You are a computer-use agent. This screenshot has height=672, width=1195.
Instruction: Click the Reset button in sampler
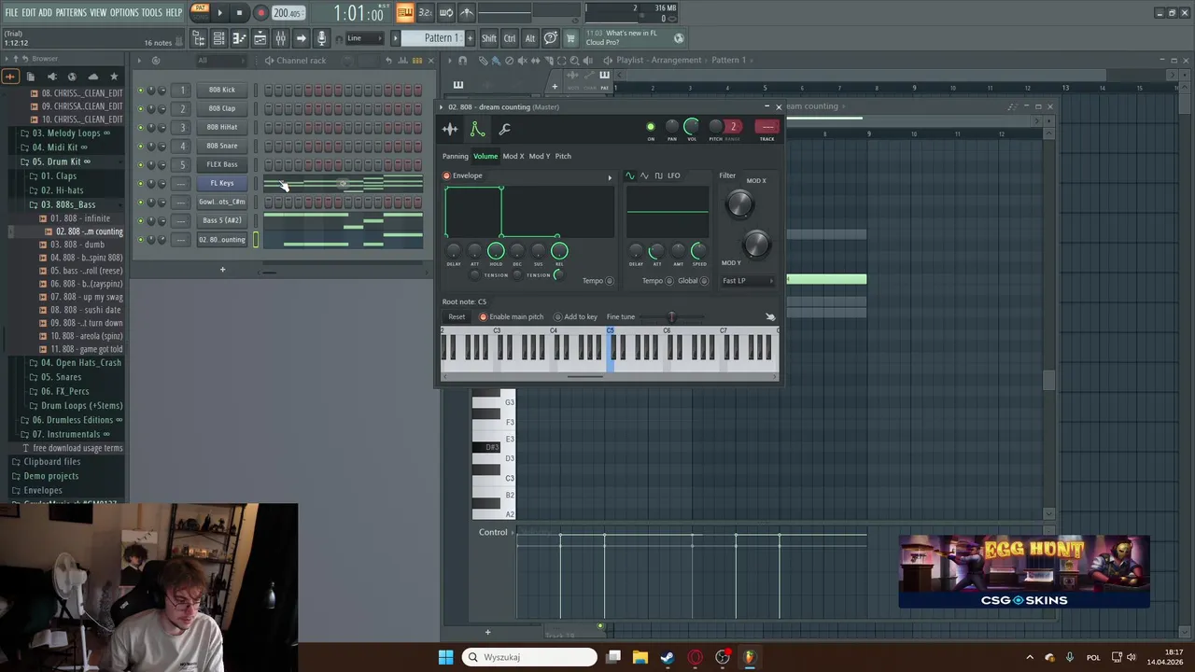(457, 316)
